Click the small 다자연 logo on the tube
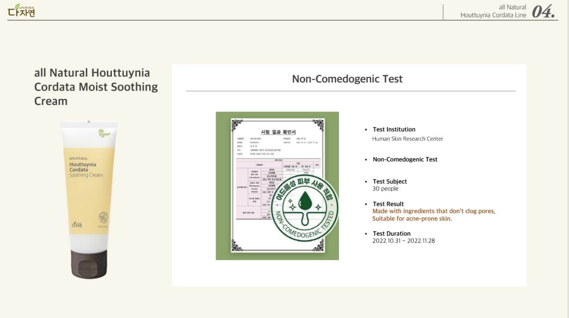The width and height of the screenshot is (569, 318). (x=77, y=225)
